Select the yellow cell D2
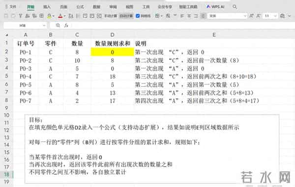The height and width of the screenshot is (187, 295). tap(112, 52)
